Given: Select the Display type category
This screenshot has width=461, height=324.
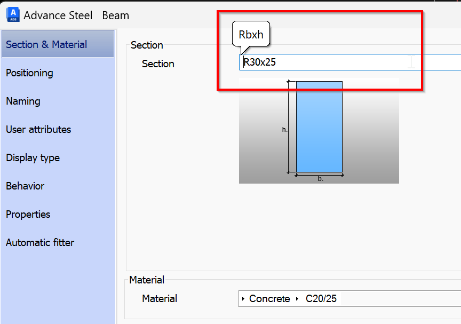Looking at the screenshot, I should coord(33,158).
